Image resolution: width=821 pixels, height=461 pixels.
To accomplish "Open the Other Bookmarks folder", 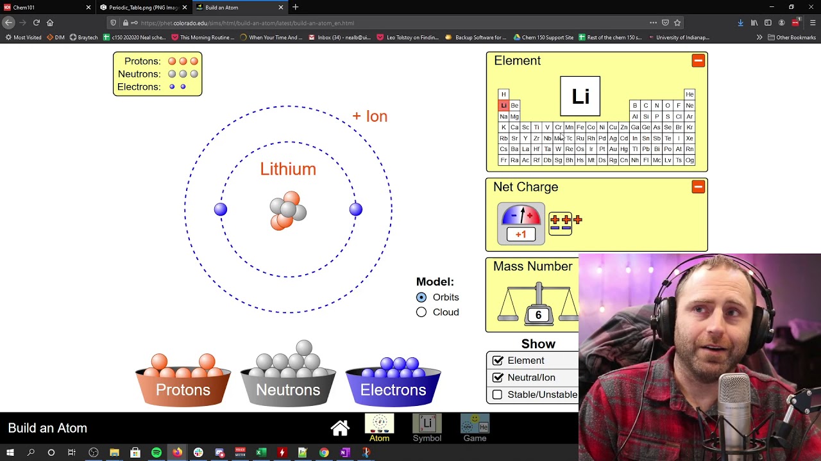I will [791, 37].
